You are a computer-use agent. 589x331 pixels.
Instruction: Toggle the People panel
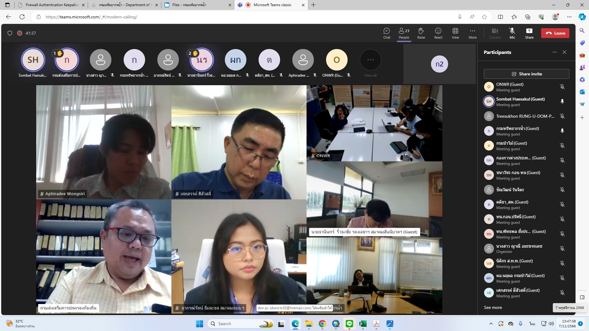[x=404, y=33]
